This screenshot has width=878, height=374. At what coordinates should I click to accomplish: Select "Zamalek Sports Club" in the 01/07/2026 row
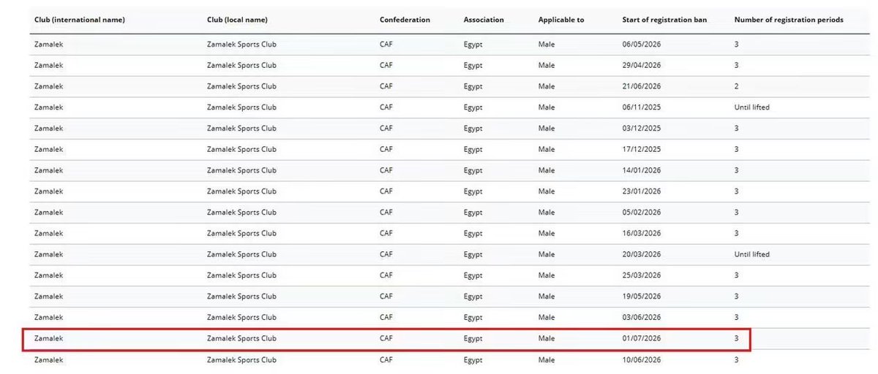(x=242, y=339)
